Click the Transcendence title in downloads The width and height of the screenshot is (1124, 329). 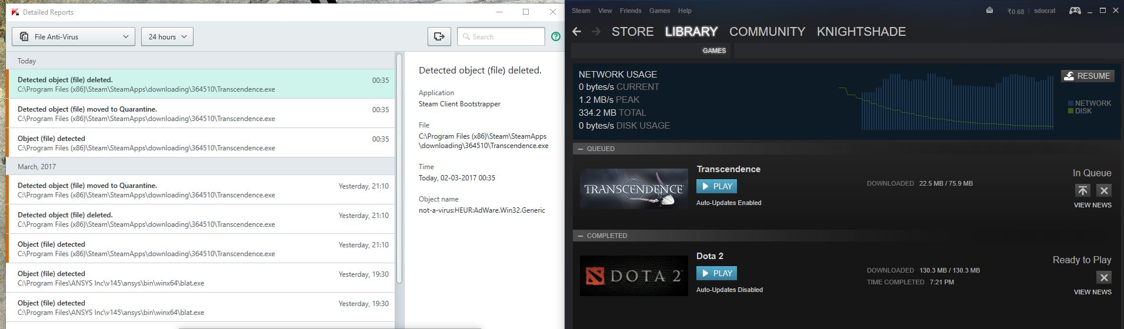coord(728,169)
